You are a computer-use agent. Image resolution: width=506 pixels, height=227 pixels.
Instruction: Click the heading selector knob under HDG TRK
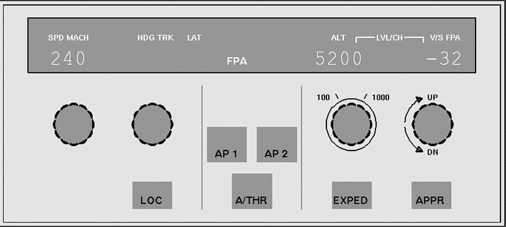point(152,124)
